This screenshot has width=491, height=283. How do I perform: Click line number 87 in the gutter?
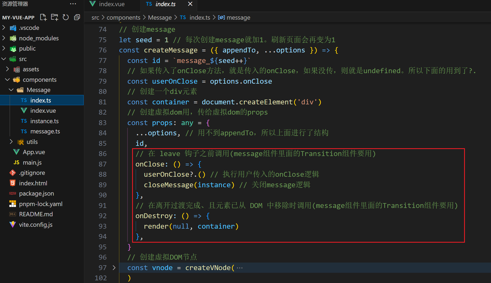tap(103, 164)
